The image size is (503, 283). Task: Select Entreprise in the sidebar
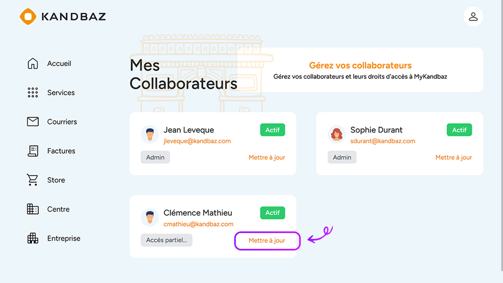[64, 238]
